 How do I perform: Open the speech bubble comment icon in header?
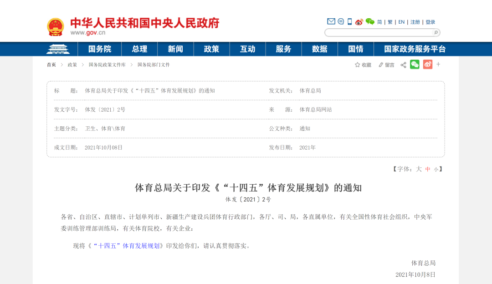(341, 21)
